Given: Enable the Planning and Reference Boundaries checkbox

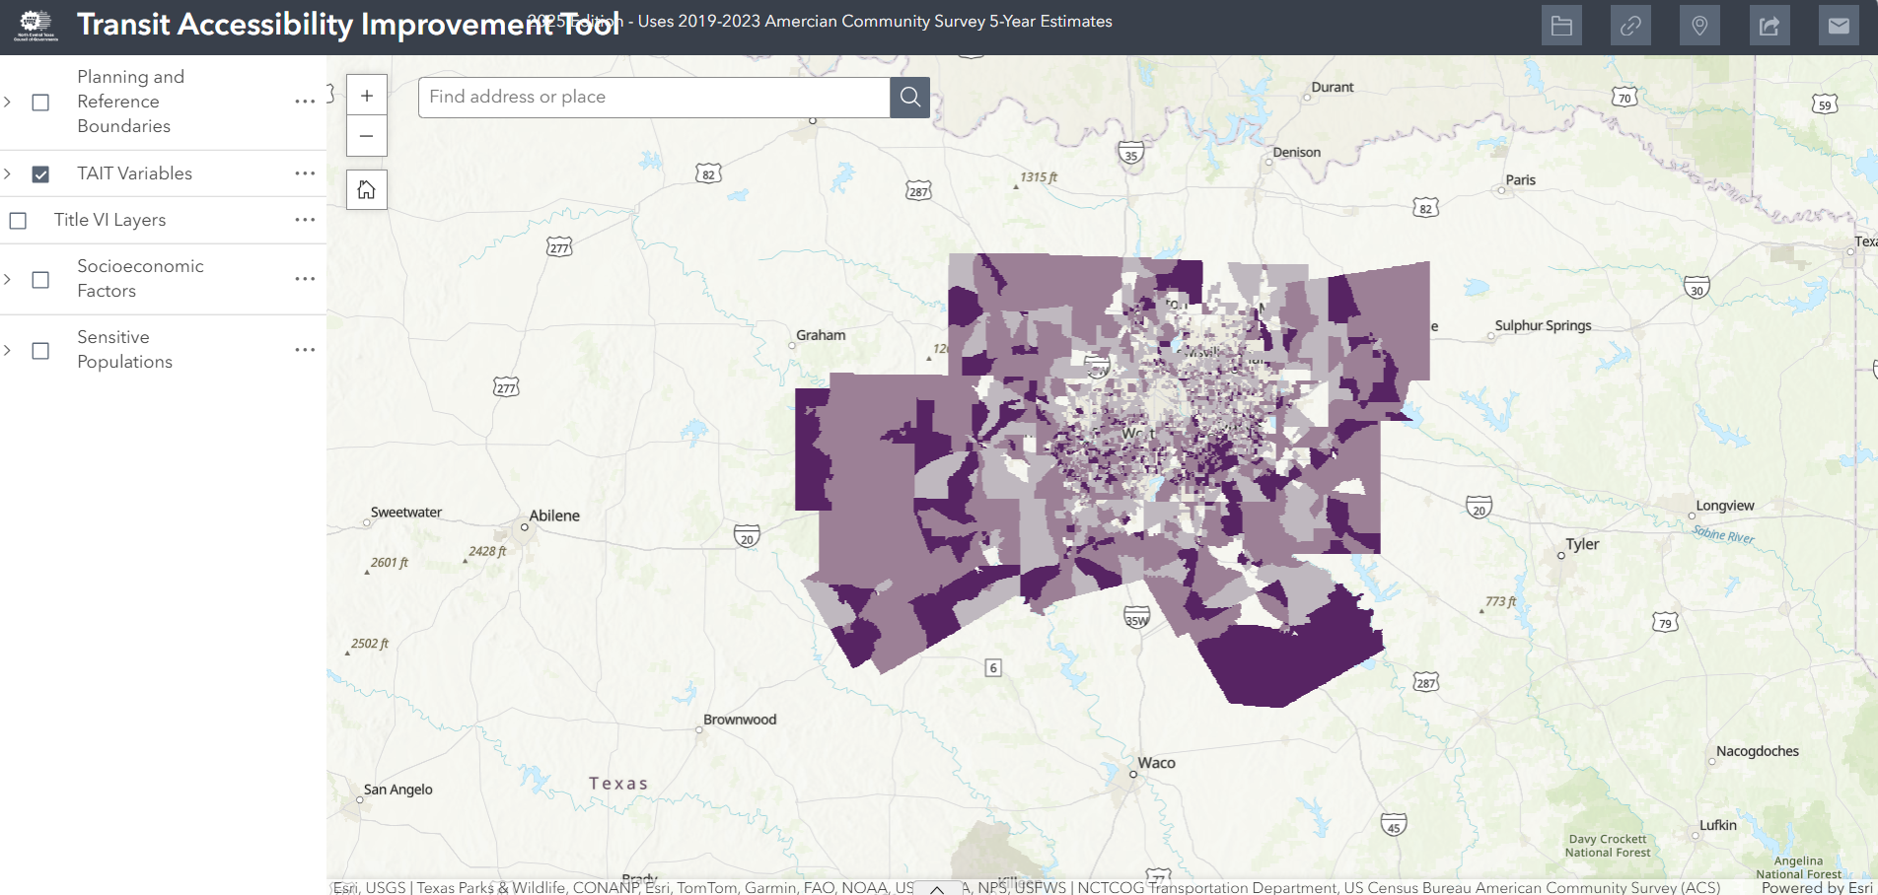Looking at the screenshot, I should point(39,102).
